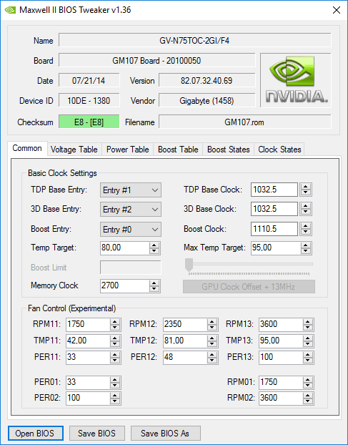348x445 pixels.
Task: Click the Checksum E8 - [E8] field
Action: click(x=89, y=122)
